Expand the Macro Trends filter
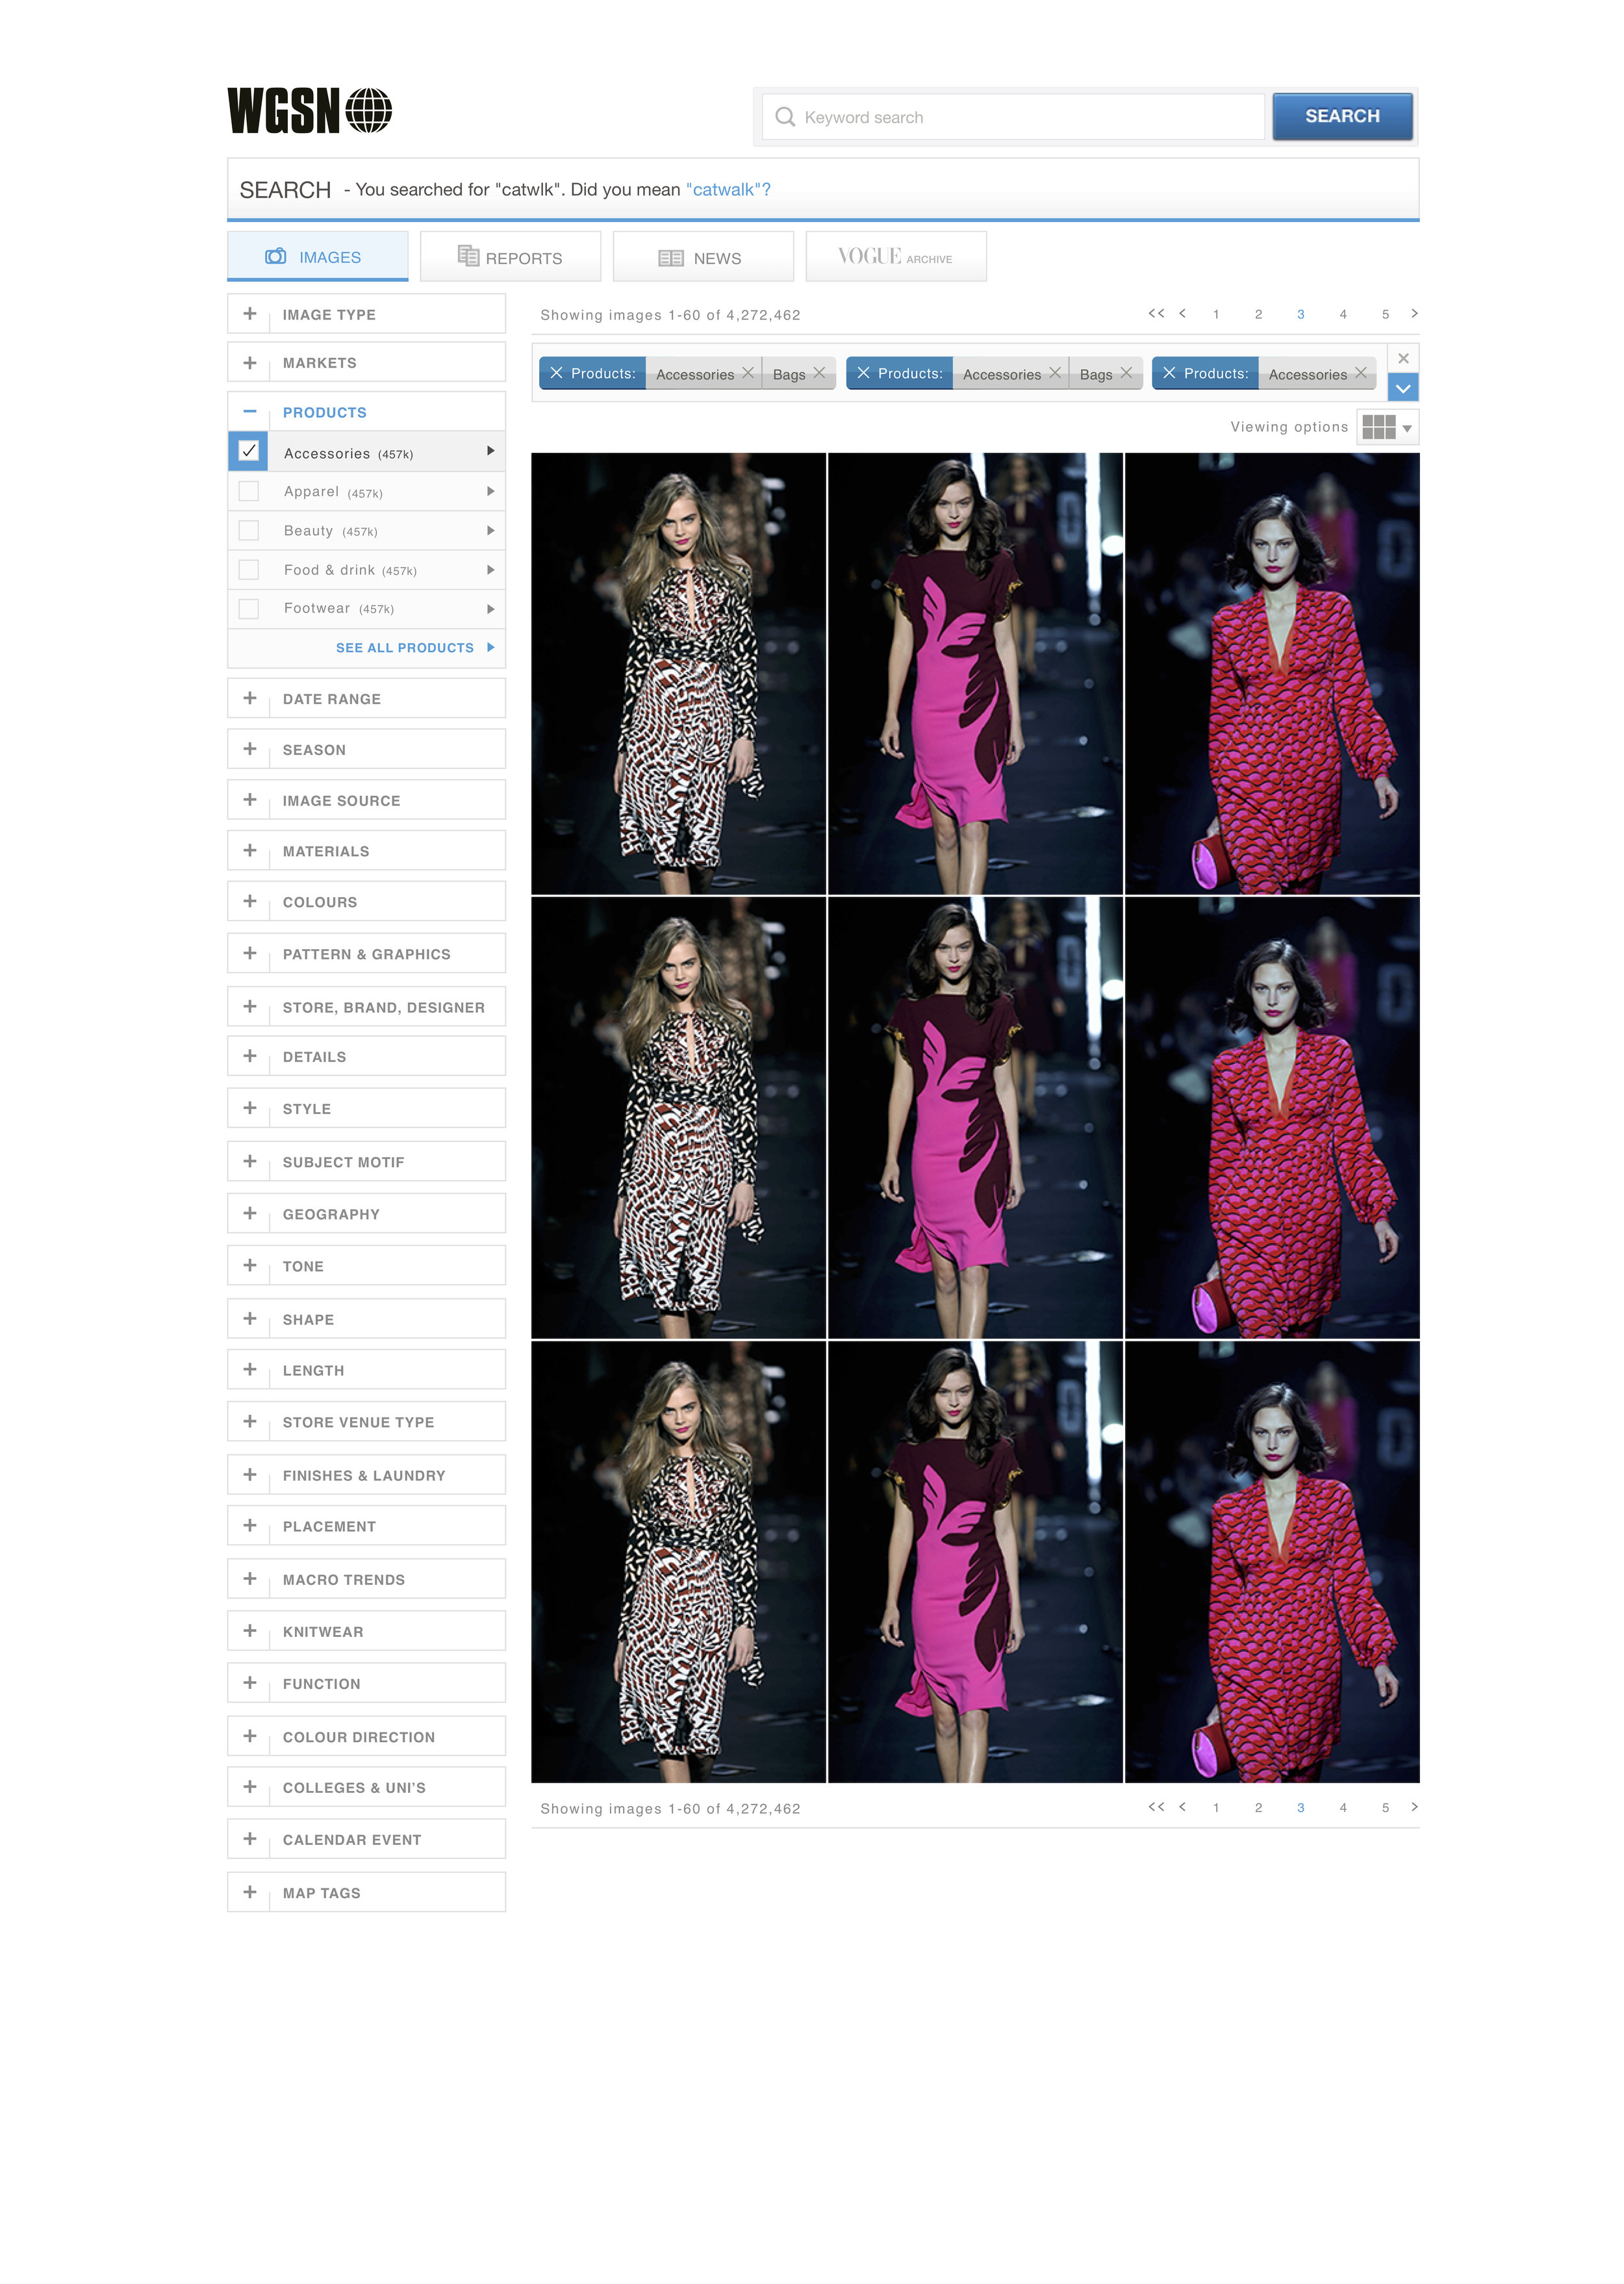 coord(366,1578)
